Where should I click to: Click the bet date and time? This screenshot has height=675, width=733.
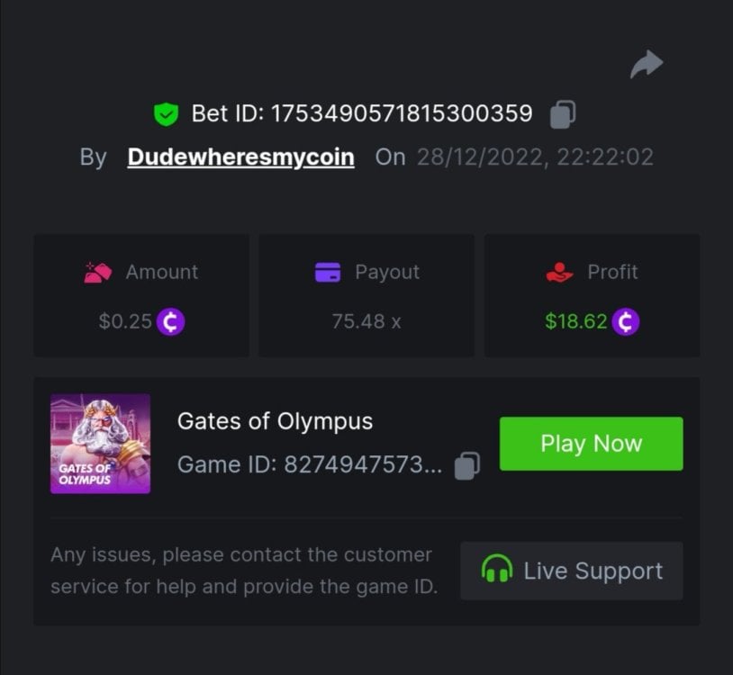(x=535, y=157)
